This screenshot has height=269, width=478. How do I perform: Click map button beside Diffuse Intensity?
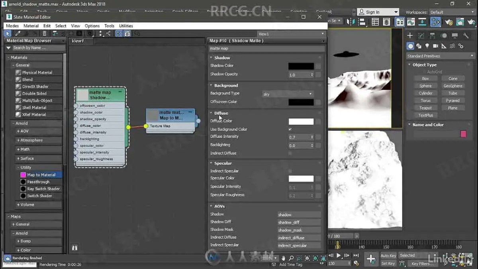318,137
